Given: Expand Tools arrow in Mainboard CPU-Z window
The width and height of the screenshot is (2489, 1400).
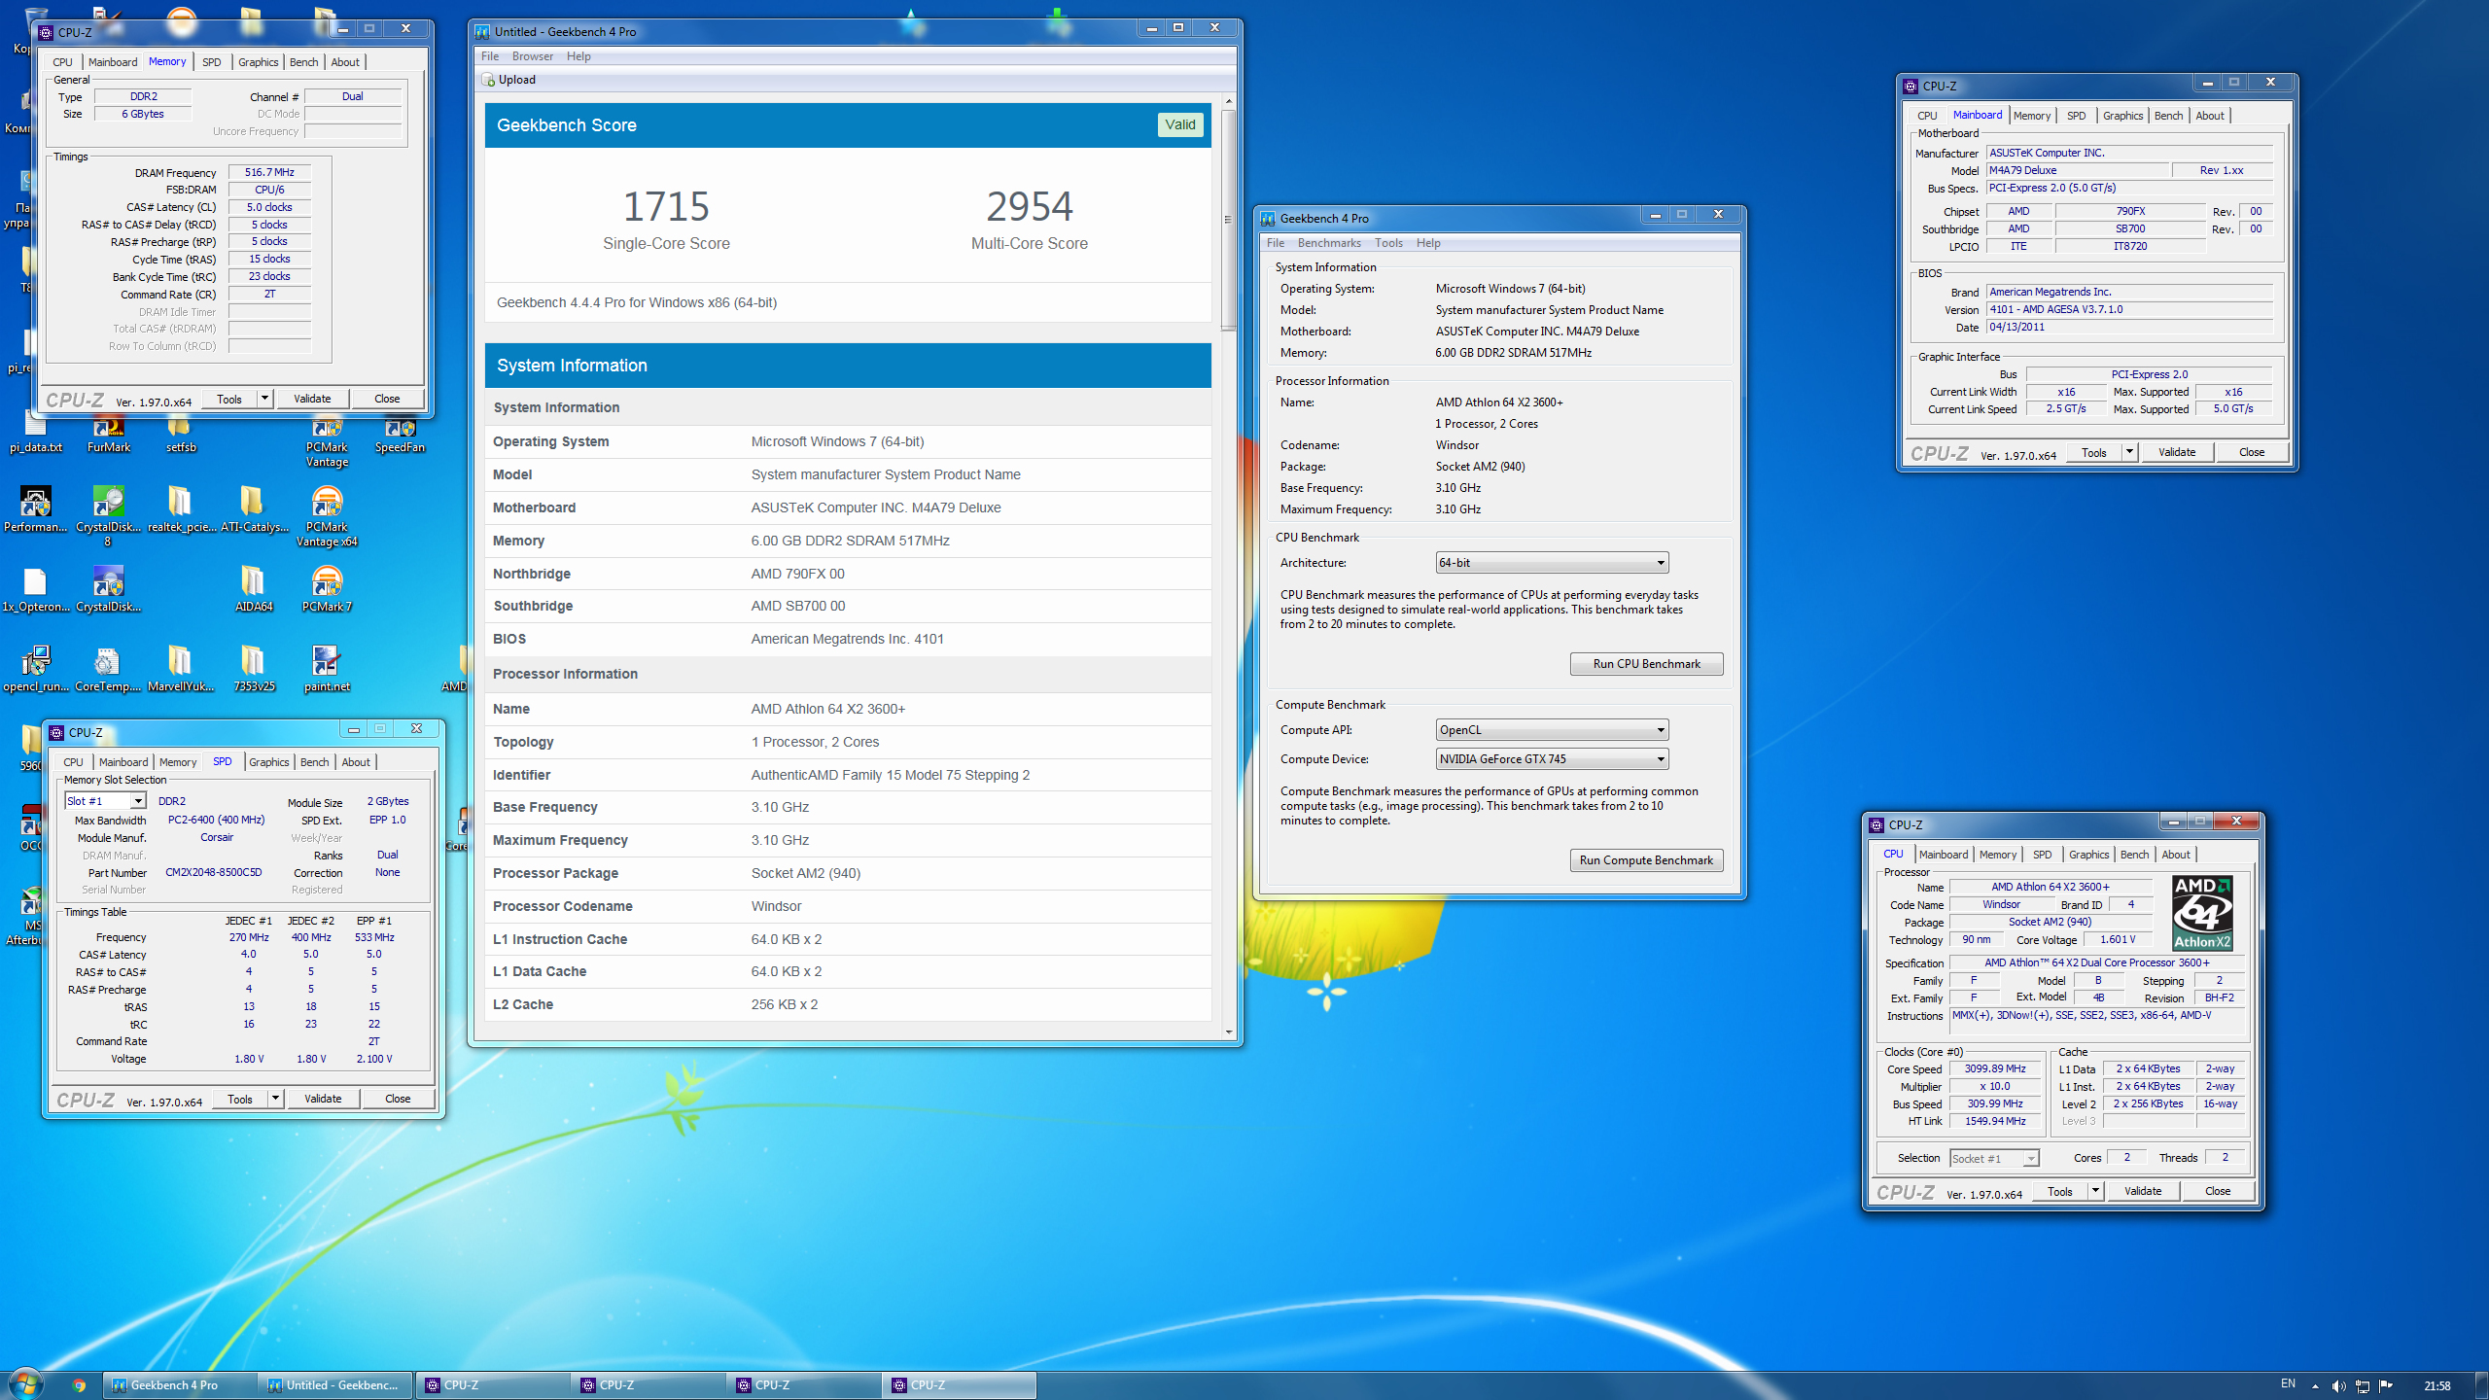Looking at the screenshot, I should click(x=2129, y=452).
